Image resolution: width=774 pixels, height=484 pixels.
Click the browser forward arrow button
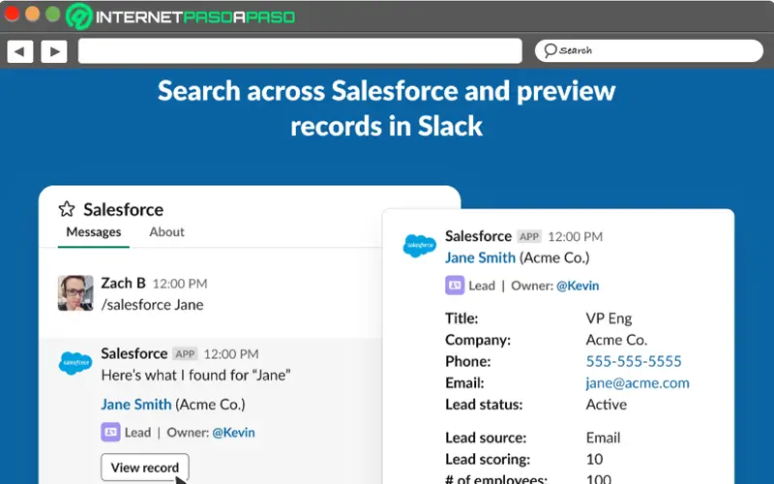tap(53, 51)
